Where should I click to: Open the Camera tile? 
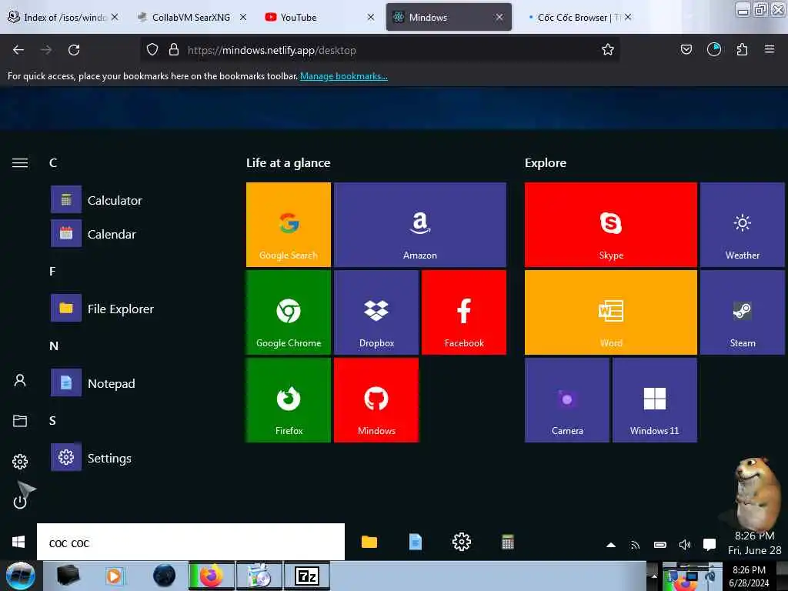point(567,400)
